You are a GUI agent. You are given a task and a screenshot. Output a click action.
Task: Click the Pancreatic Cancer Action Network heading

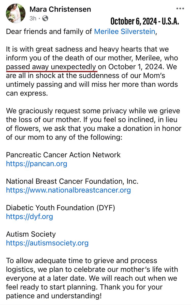pos(63,155)
